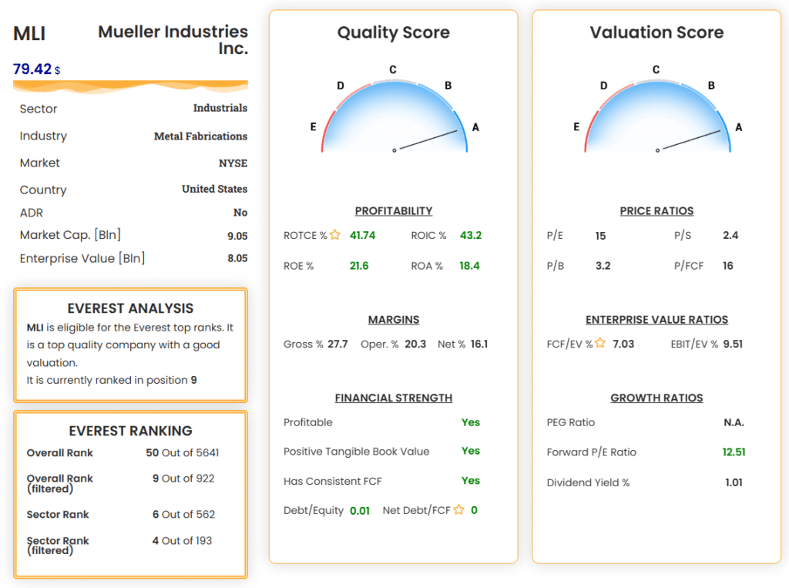Click the Enterprise Value figure 8.05
The height and width of the screenshot is (588, 789).
point(237,258)
